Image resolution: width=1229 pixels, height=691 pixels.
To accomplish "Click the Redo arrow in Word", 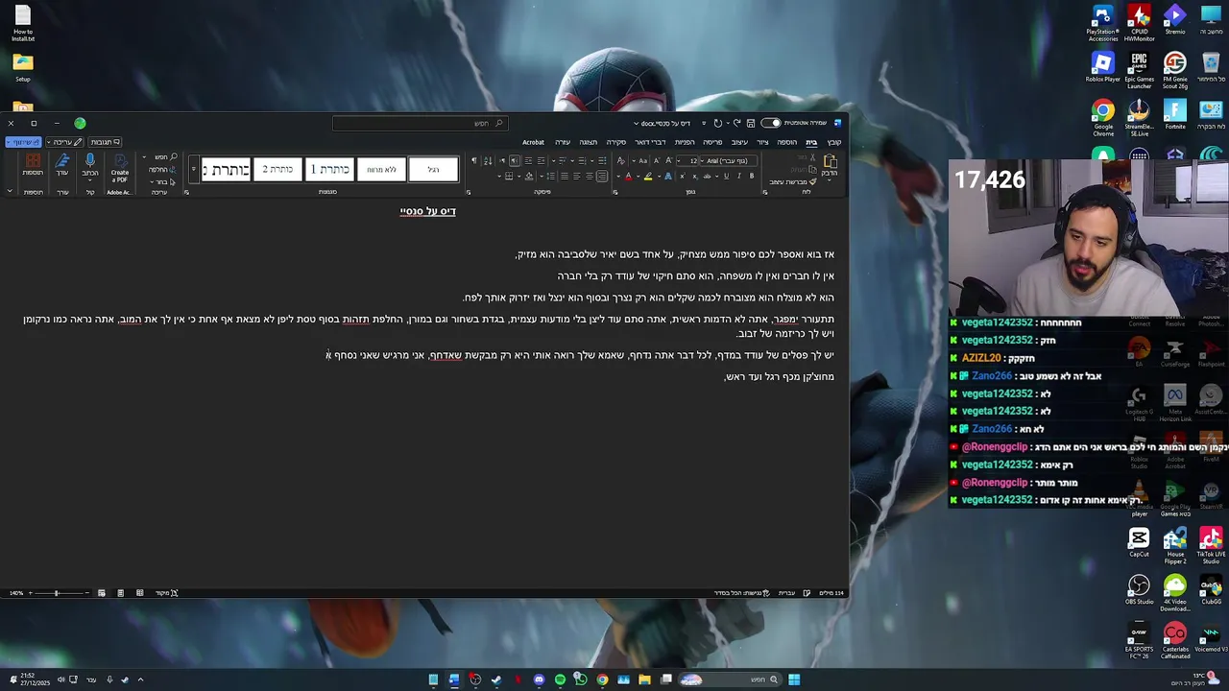I will click(717, 123).
